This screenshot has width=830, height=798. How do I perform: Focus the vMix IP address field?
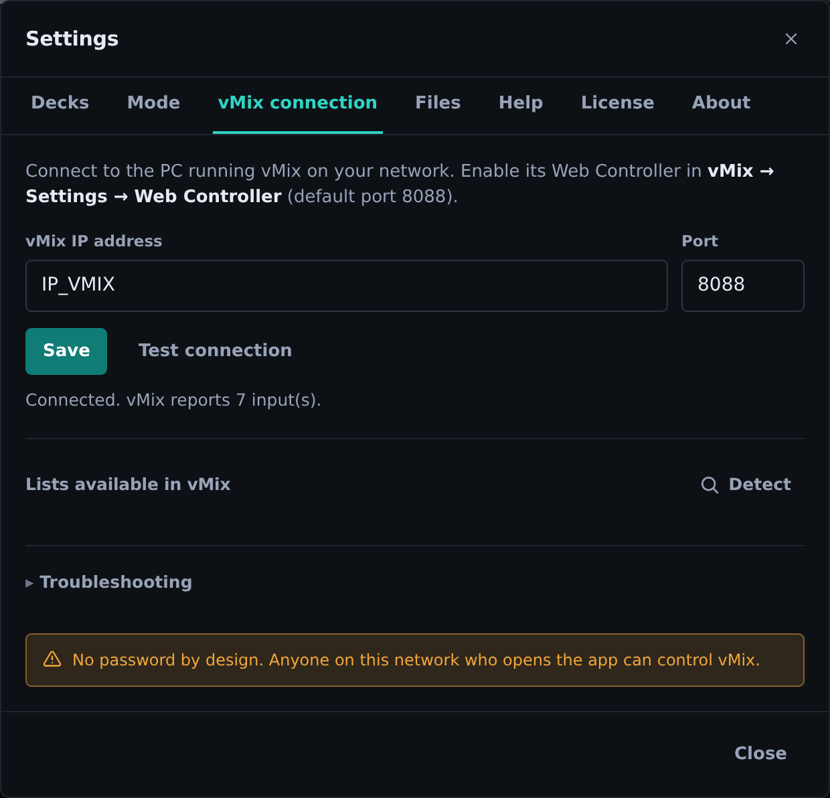(x=347, y=286)
